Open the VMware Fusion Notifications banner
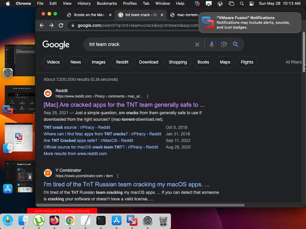Viewport: 306px width, 229px height. tap(250, 23)
